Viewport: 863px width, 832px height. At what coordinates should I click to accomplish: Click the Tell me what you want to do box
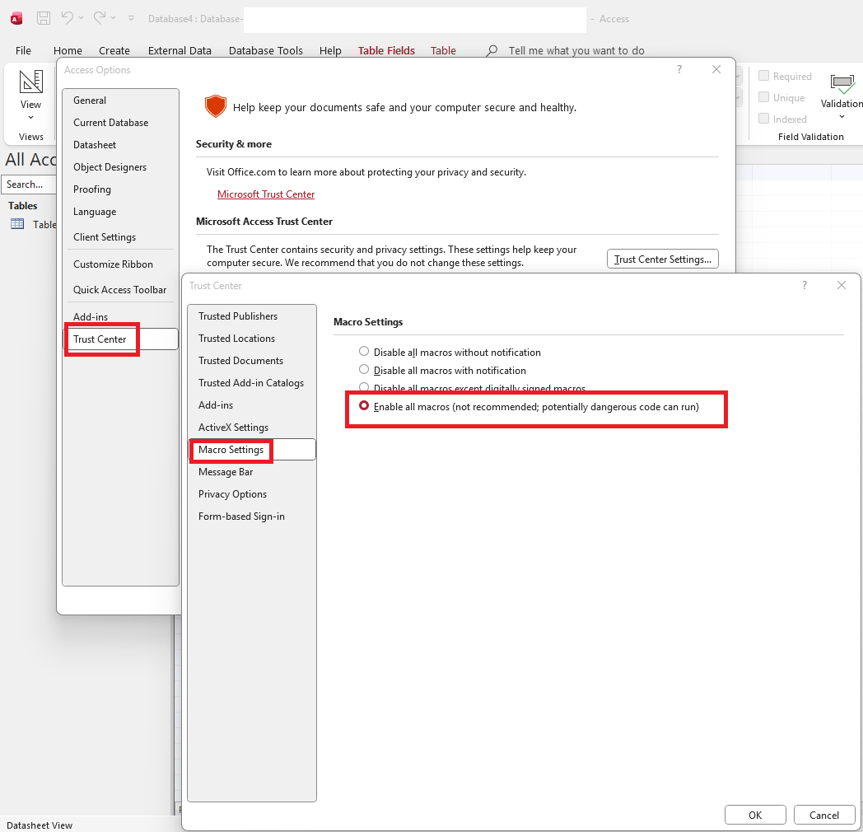tap(576, 50)
